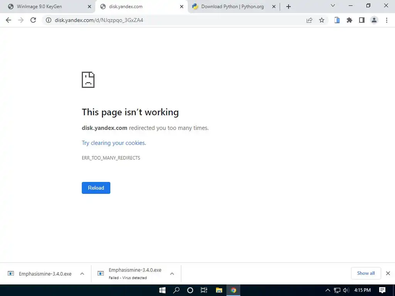Open the Windows Start menu

[162, 290]
